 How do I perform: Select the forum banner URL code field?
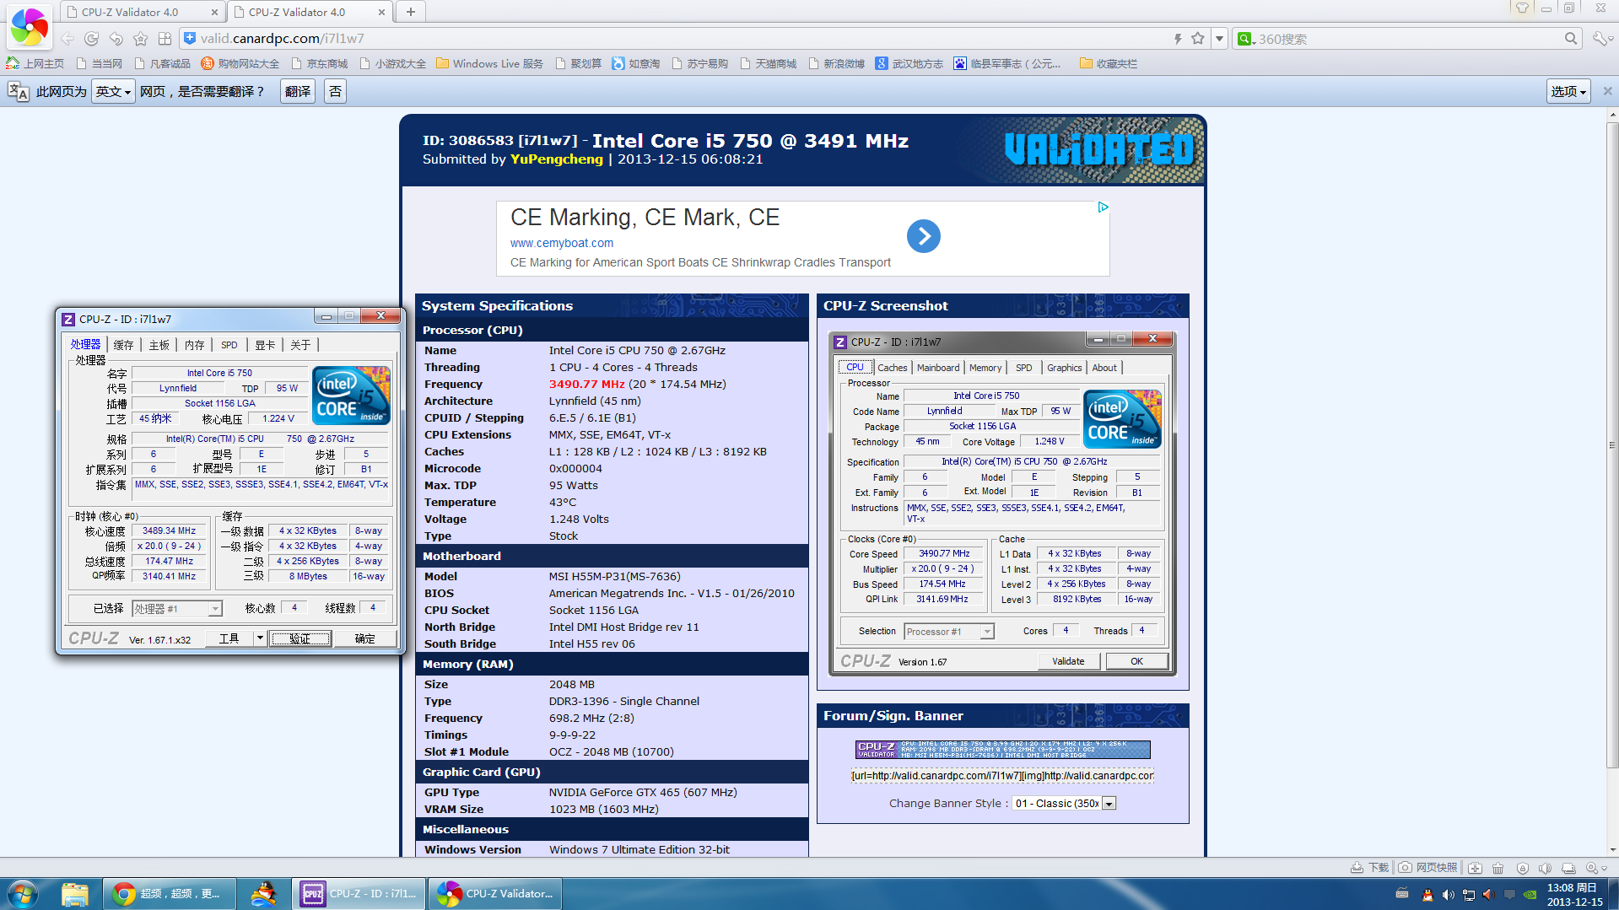coord(1002,775)
